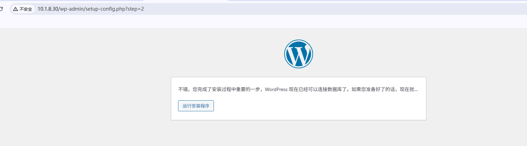Viewport: 527px width, 146px height.
Task: Click the browser reload icon
Action: (x=1, y=9)
